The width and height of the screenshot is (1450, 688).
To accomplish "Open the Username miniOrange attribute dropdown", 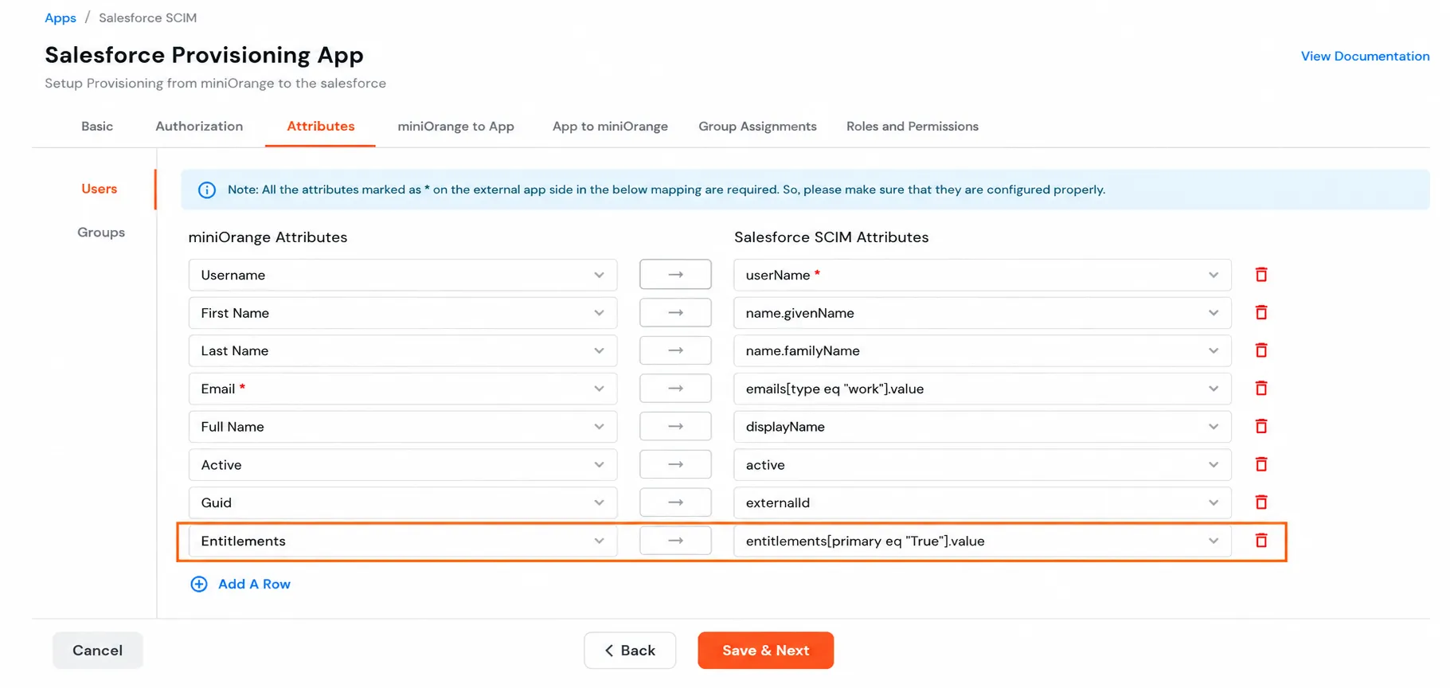I will (403, 275).
